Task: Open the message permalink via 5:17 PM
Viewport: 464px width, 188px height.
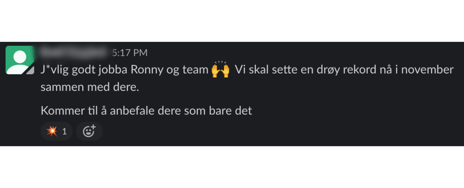Action: pyautogui.click(x=130, y=53)
